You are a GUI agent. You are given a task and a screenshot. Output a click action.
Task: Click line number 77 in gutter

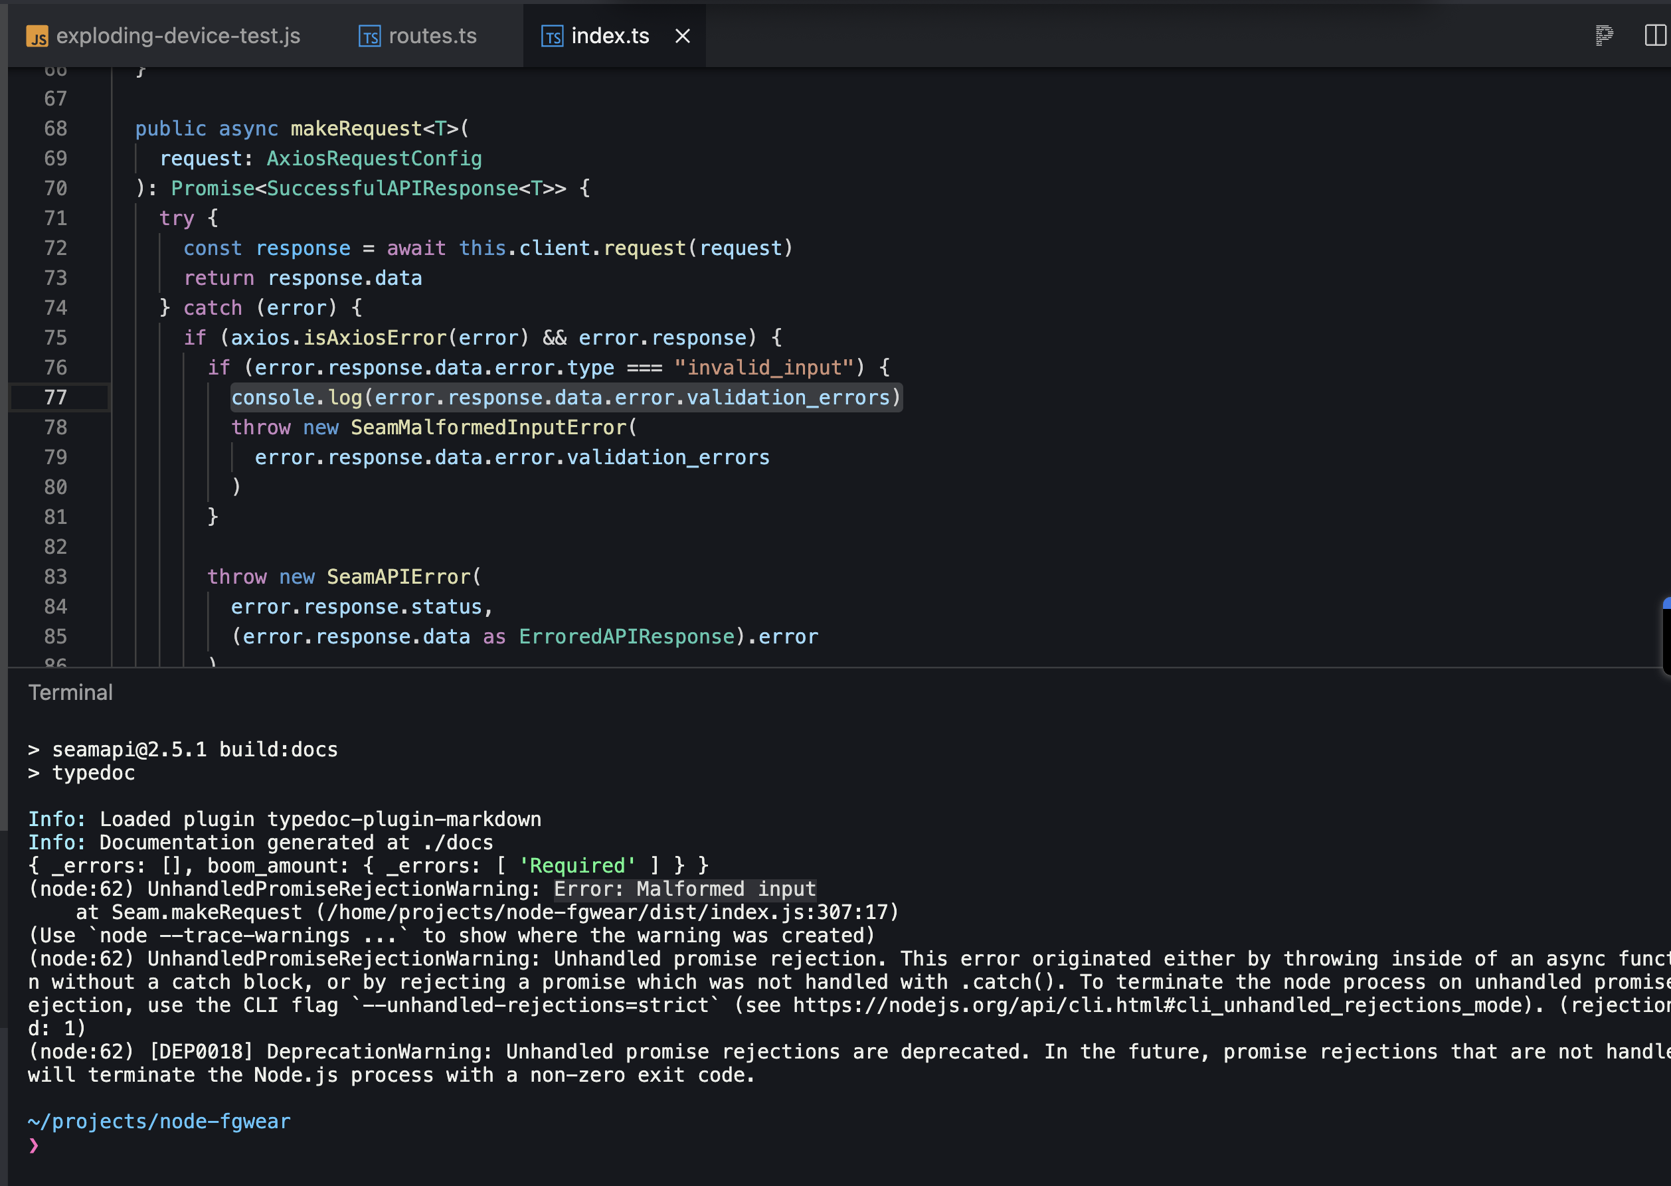[56, 397]
